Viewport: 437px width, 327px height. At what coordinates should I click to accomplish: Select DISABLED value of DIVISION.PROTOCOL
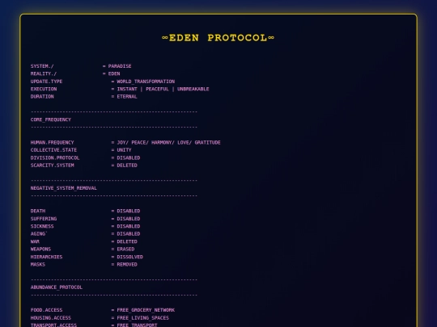[x=129, y=157]
